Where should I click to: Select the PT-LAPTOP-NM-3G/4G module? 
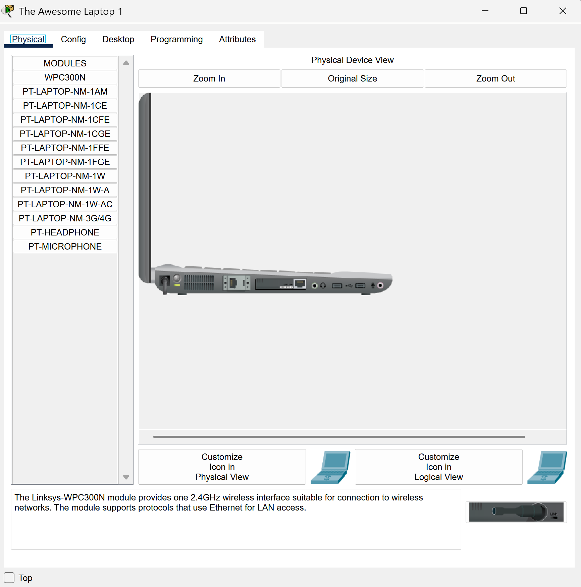65,218
